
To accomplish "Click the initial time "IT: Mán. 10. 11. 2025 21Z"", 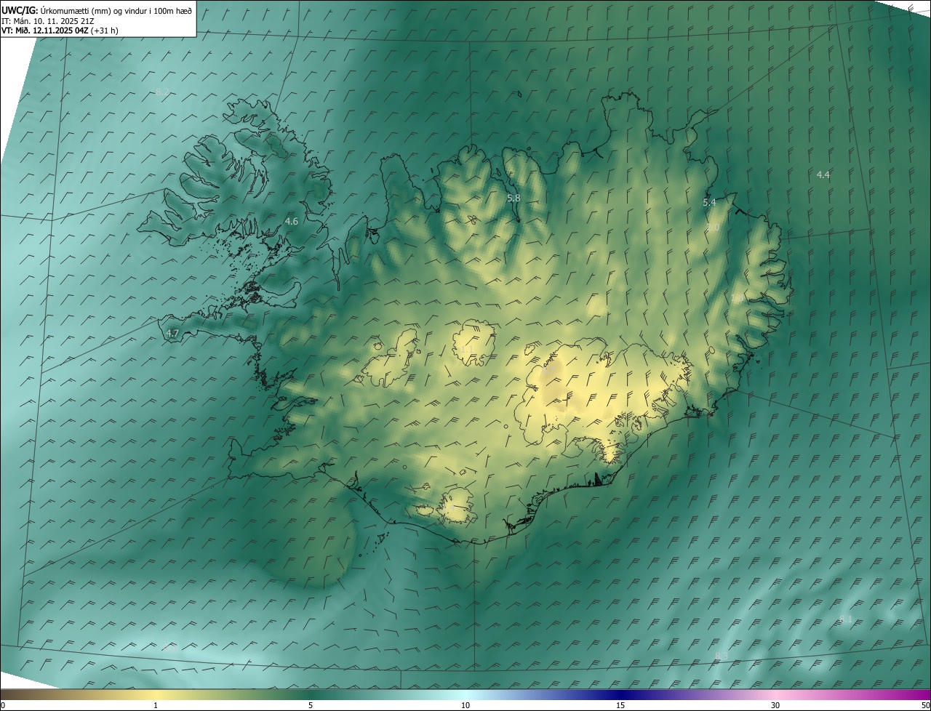I will click(47, 20).
